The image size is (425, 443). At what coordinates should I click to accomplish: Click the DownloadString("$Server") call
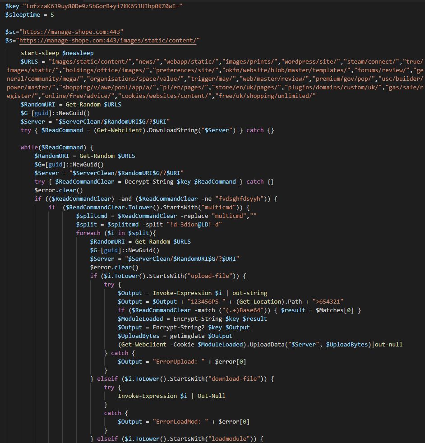pos(192,130)
